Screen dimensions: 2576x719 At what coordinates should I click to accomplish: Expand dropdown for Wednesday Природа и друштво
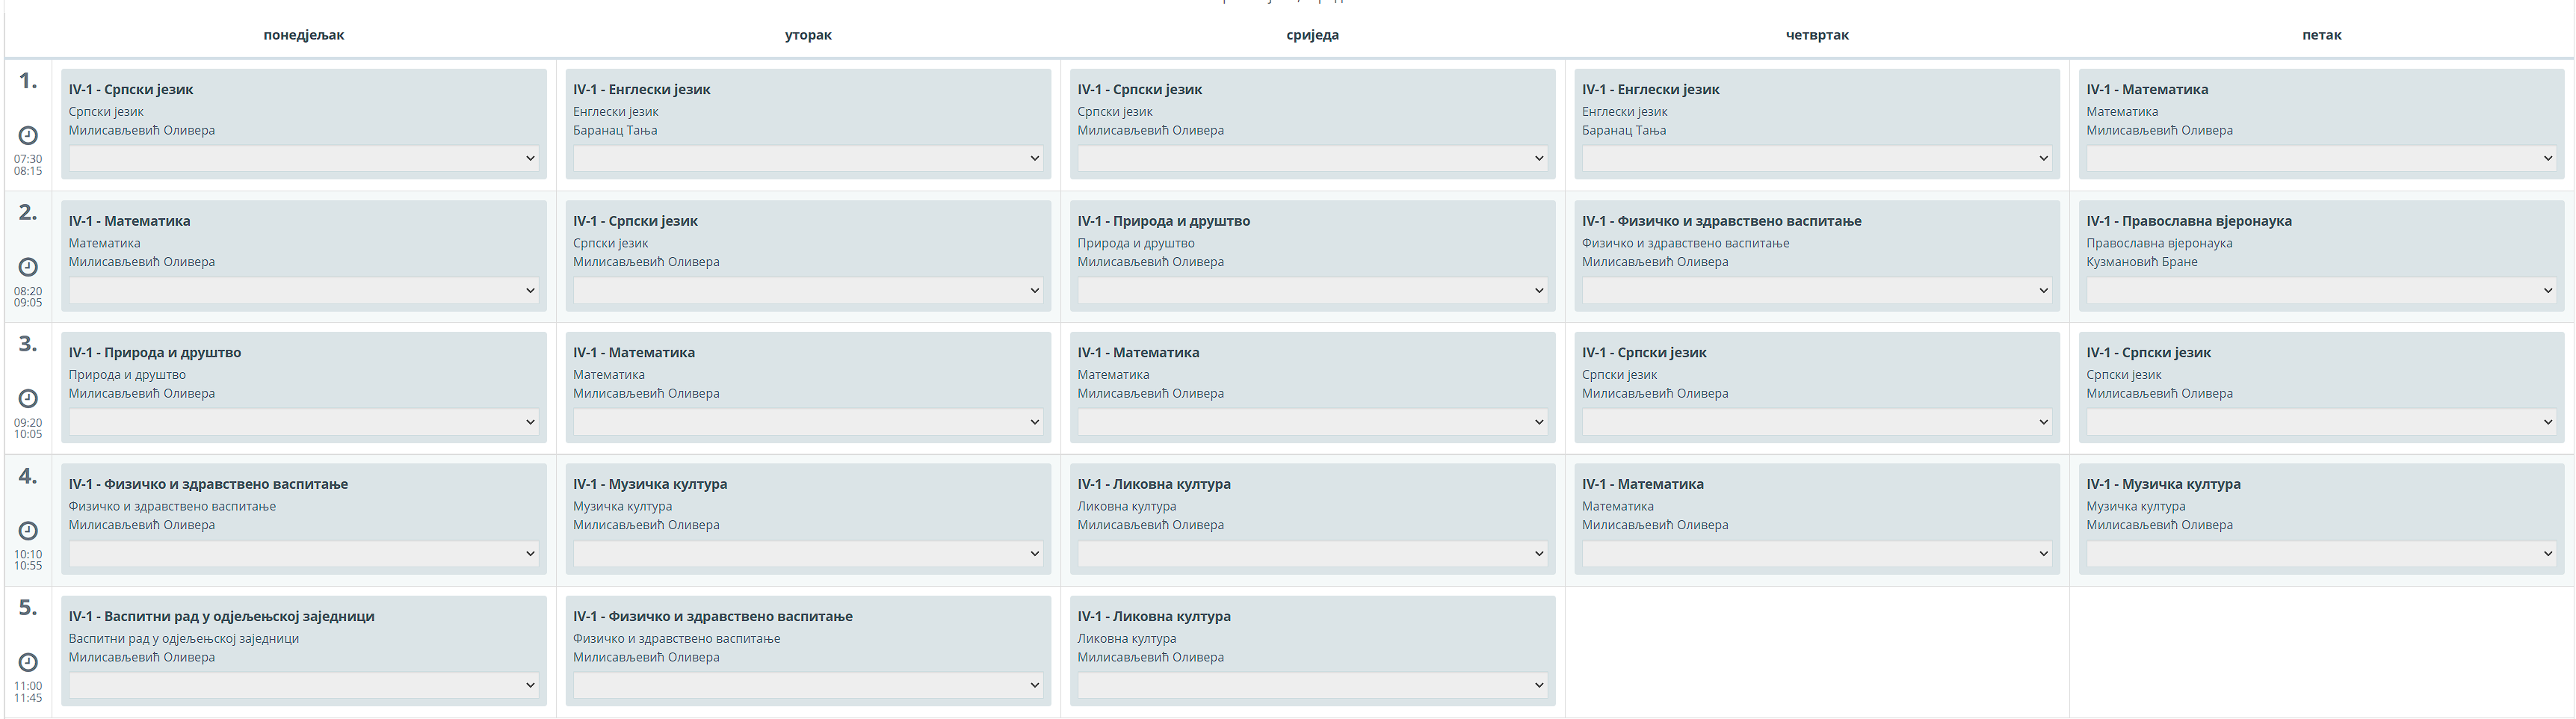(x=1312, y=290)
